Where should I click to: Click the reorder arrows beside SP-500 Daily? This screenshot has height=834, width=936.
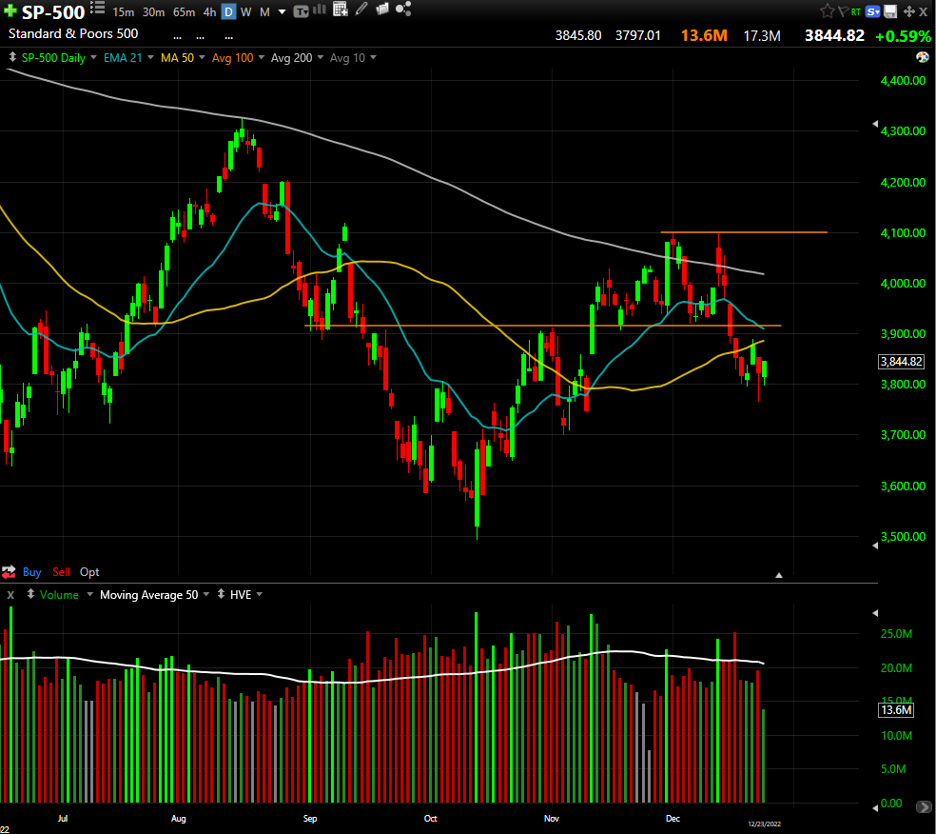[x=12, y=57]
